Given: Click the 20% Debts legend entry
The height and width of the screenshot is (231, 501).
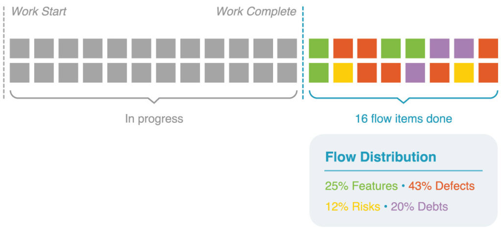Looking at the screenshot, I should pos(419,207).
